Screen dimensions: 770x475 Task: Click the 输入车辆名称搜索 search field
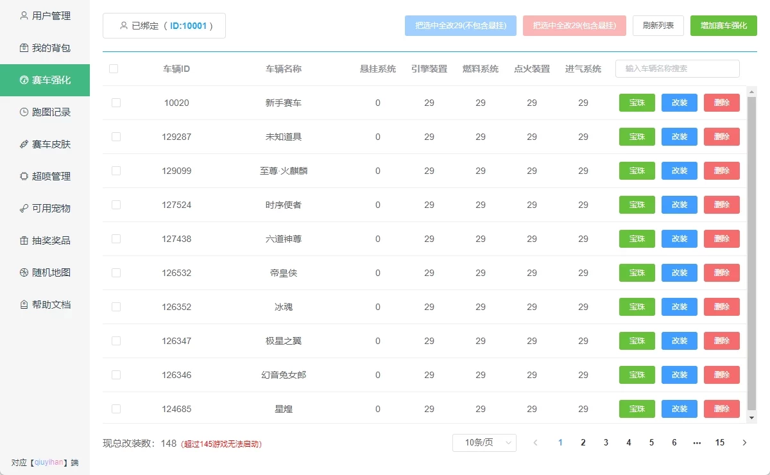pyautogui.click(x=677, y=69)
